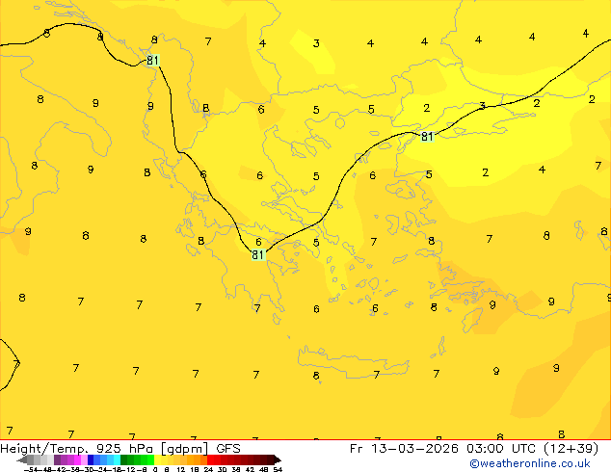611x472 pixels.
Task: Click the dark right arrow end of the color scale
Action: click(278, 459)
